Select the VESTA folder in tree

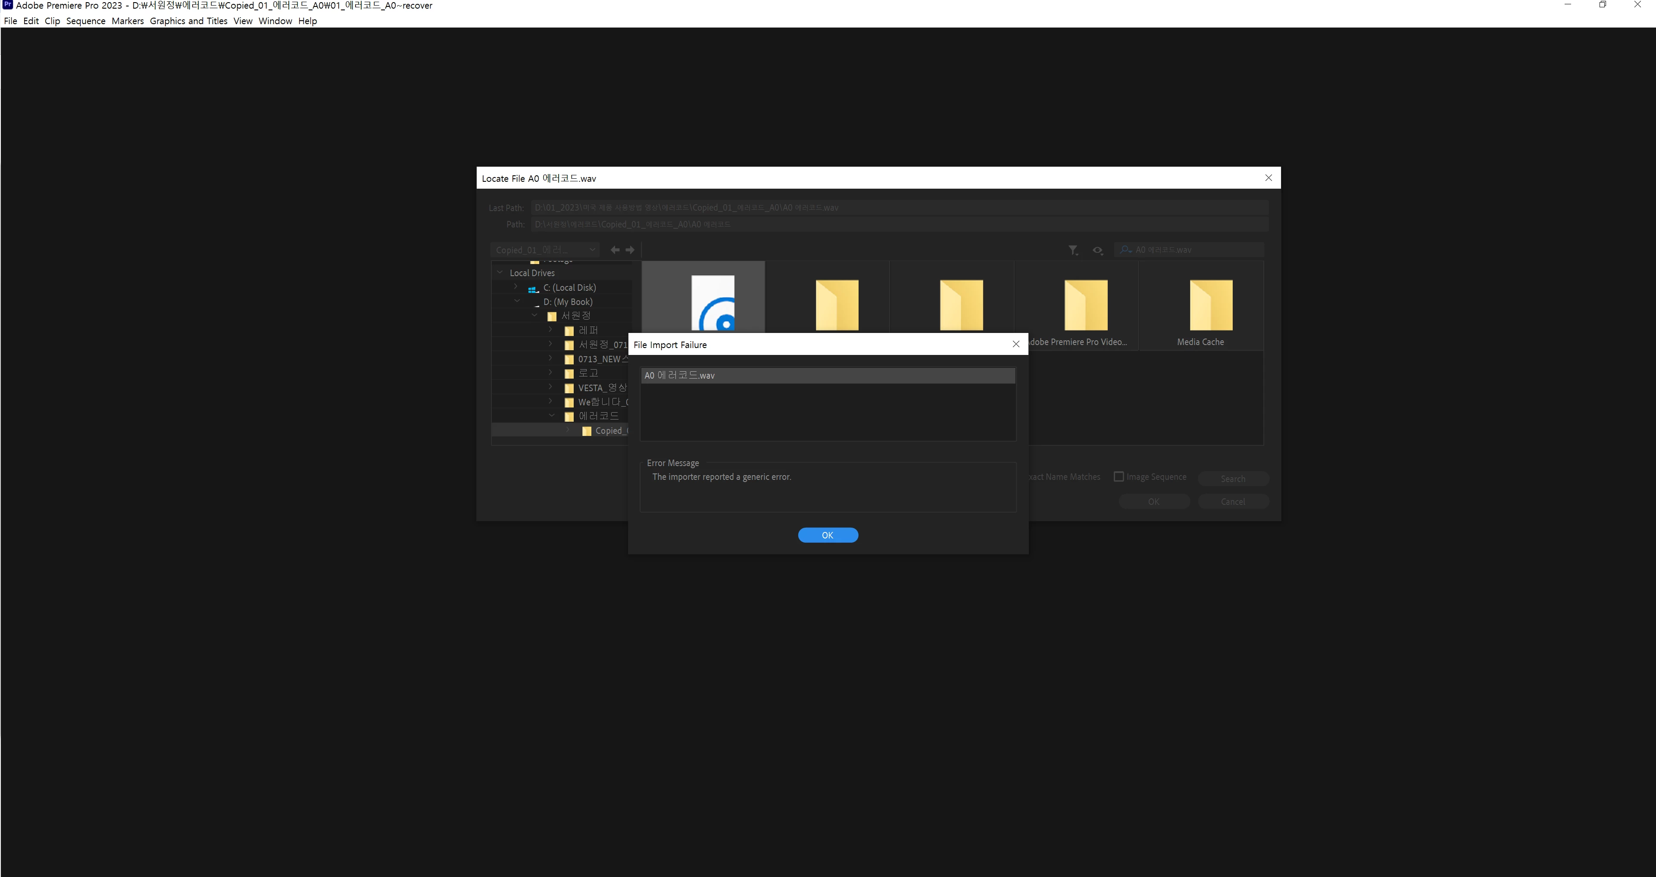(x=601, y=388)
